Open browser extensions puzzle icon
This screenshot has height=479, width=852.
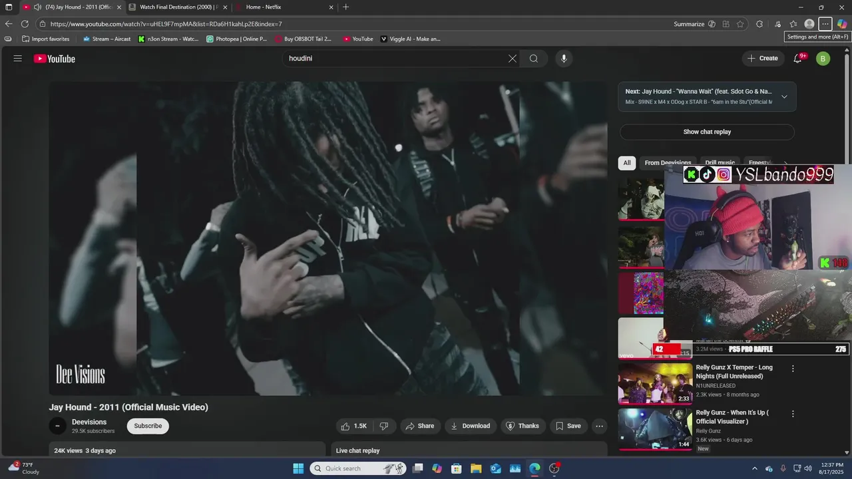[759, 24]
